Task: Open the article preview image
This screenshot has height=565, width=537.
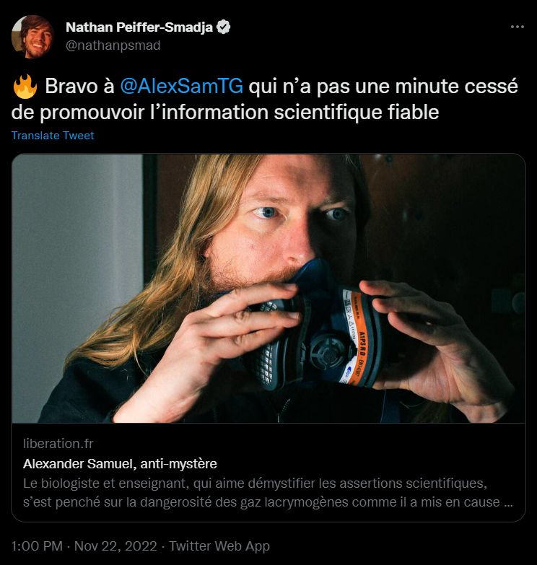Action: (268, 289)
